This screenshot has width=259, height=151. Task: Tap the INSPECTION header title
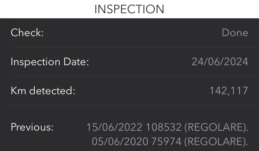pyautogui.click(x=129, y=9)
